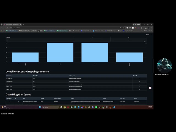Click the Medium bar in the chart
Viewport: 176px width, 132px height.
[x=130, y=57]
